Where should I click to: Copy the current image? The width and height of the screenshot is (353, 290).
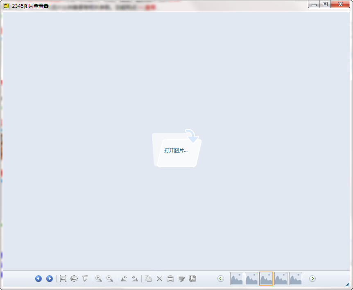pyautogui.click(x=148, y=279)
